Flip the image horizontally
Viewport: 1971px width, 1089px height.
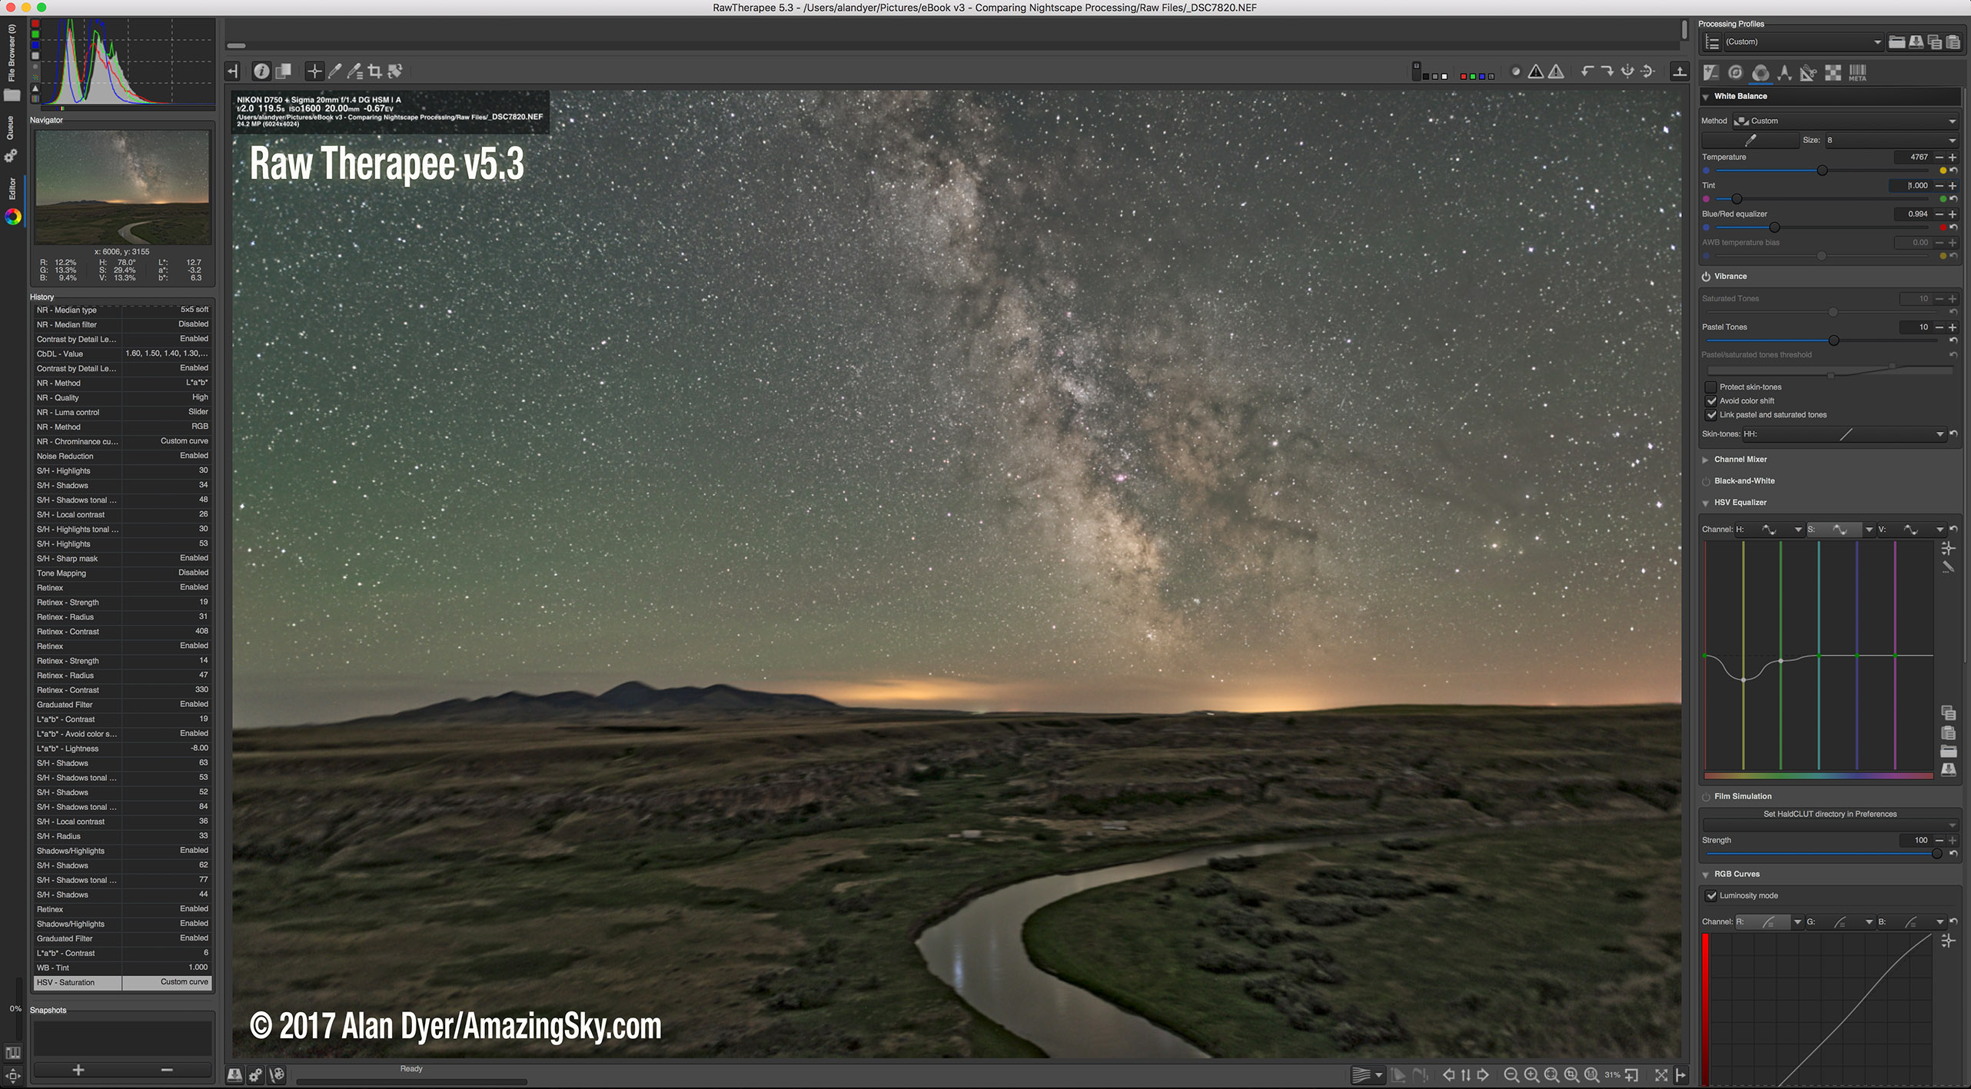[x=1627, y=71]
